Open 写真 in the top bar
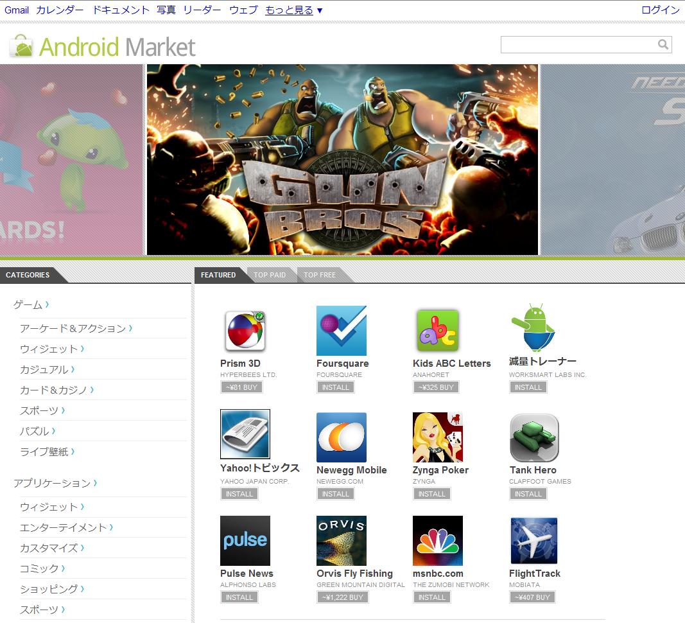 pos(166,10)
